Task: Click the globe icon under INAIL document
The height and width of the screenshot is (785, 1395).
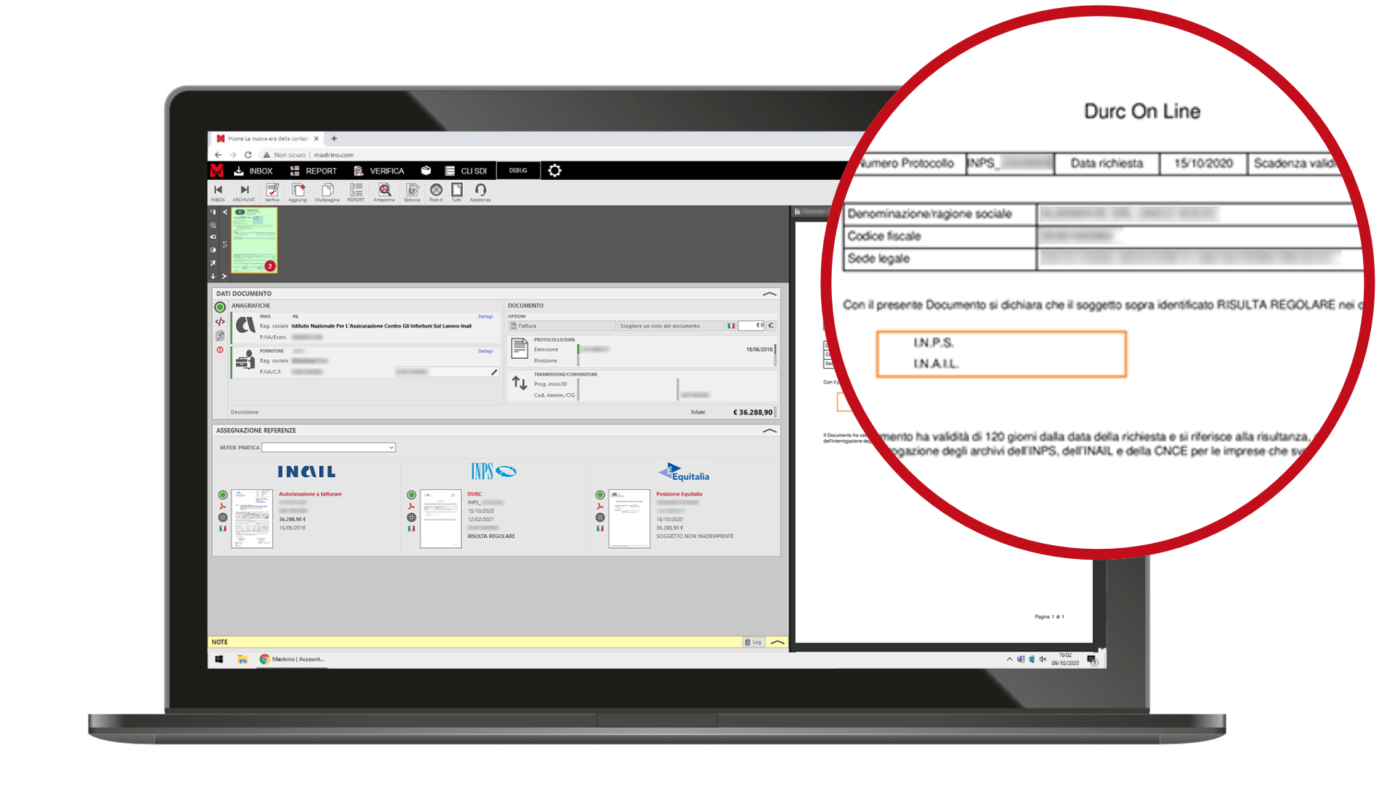Action: (x=223, y=518)
